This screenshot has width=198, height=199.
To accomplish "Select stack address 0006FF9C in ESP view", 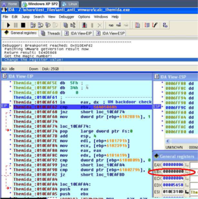I will click(176, 108).
